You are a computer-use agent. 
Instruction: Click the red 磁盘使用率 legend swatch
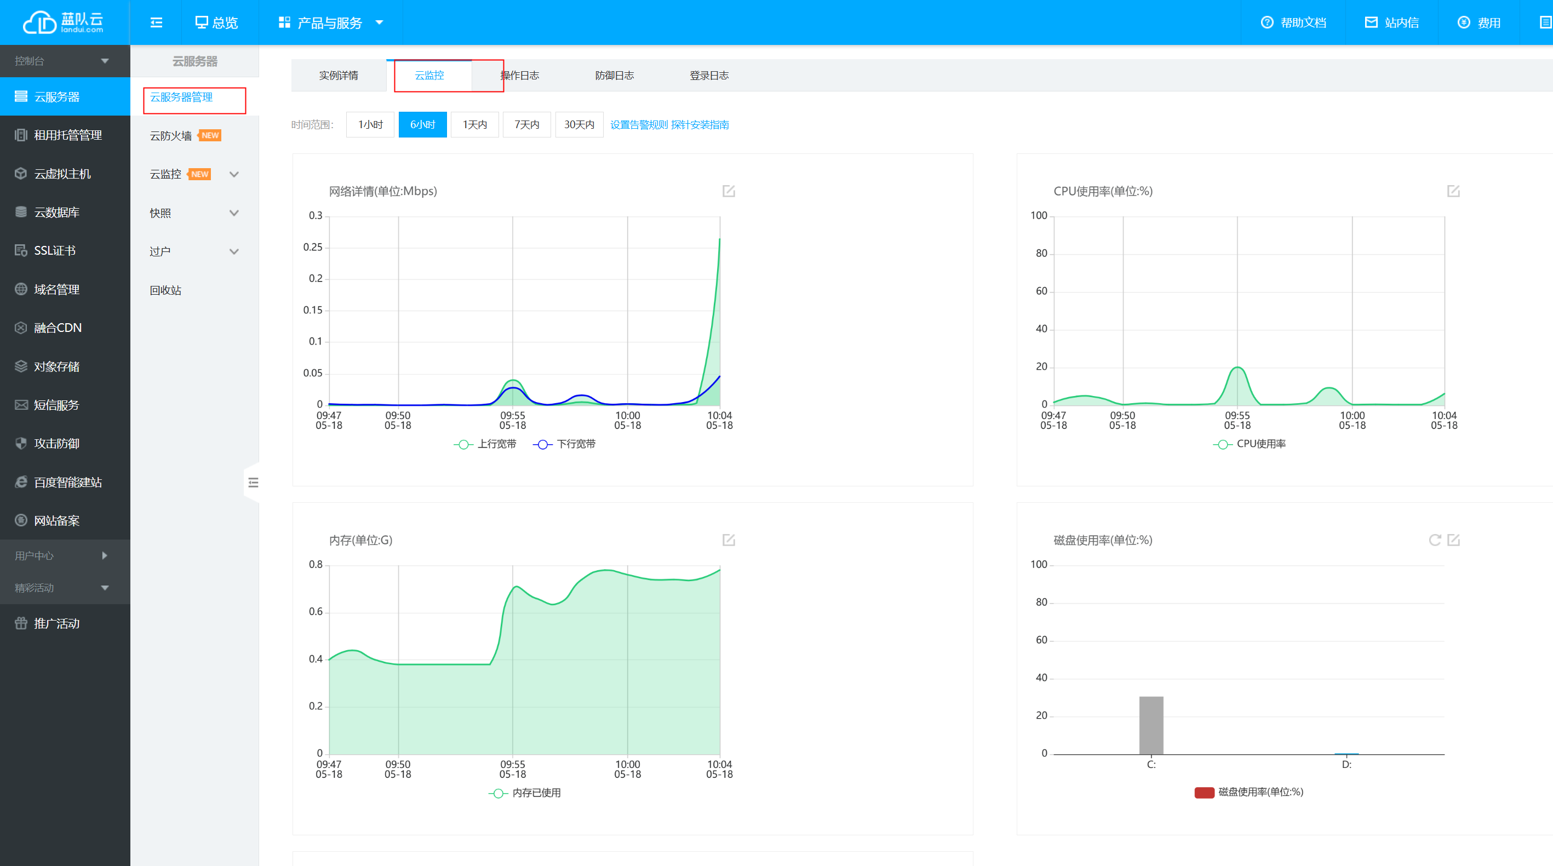pyautogui.click(x=1204, y=793)
